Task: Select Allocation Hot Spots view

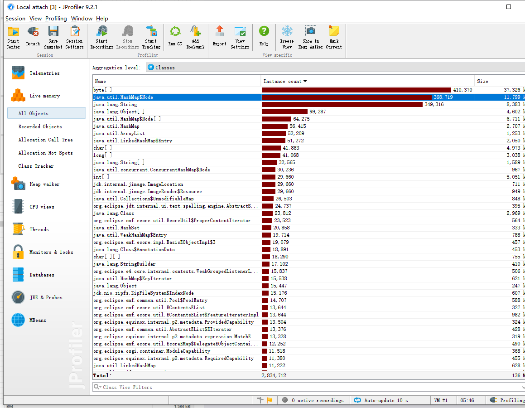Action: click(x=46, y=153)
